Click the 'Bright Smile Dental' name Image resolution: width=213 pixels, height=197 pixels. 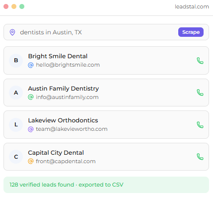(x=58, y=56)
